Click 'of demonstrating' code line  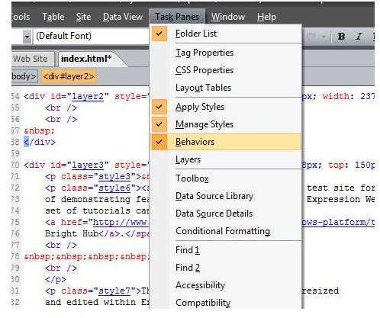97,200
